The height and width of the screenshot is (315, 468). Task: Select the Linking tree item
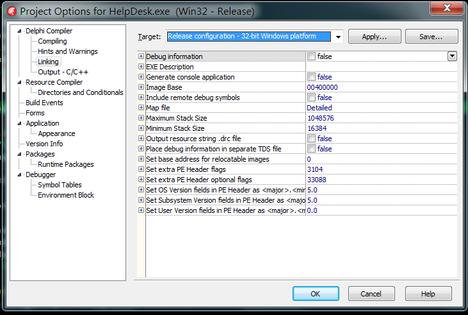point(48,62)
